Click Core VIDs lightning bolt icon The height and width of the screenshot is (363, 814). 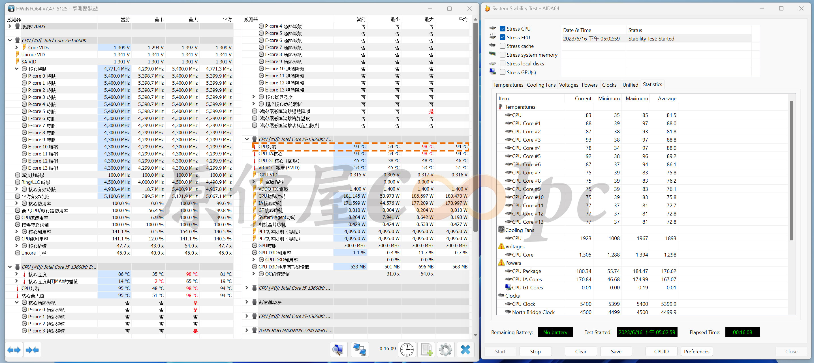(x=24, y=47)
